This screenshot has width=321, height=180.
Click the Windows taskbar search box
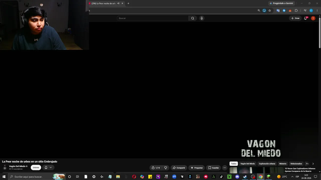pos(37,177)
